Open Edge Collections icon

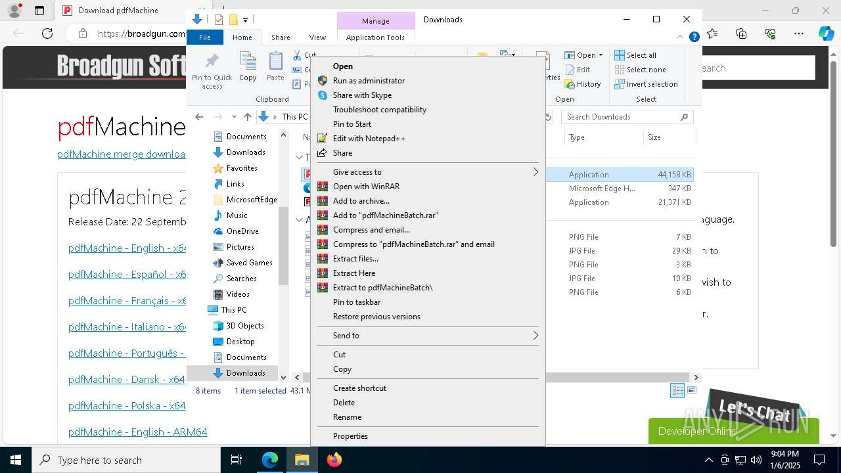pyautogui.click(x=741, y=34)
